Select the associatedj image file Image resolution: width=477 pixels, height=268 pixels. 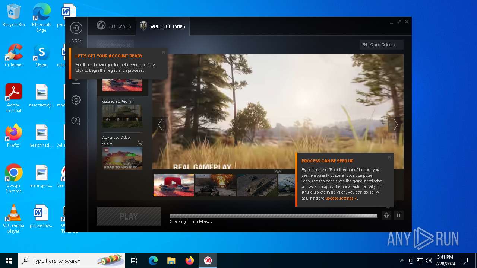41,96
